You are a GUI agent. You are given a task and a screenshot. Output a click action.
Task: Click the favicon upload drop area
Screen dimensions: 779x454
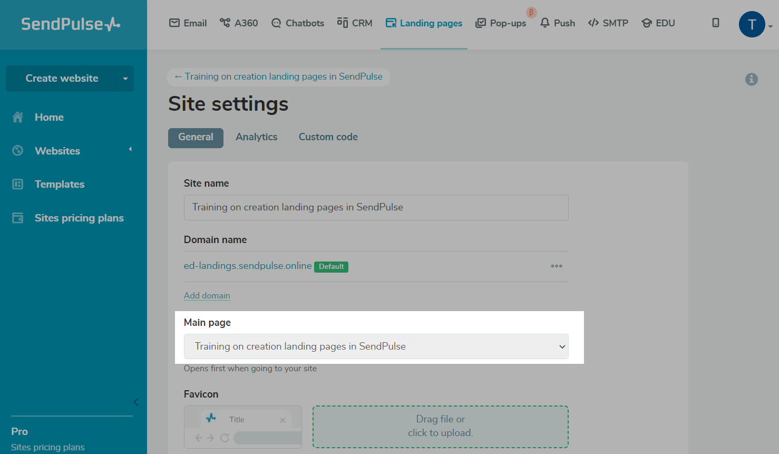coord(441,427)
